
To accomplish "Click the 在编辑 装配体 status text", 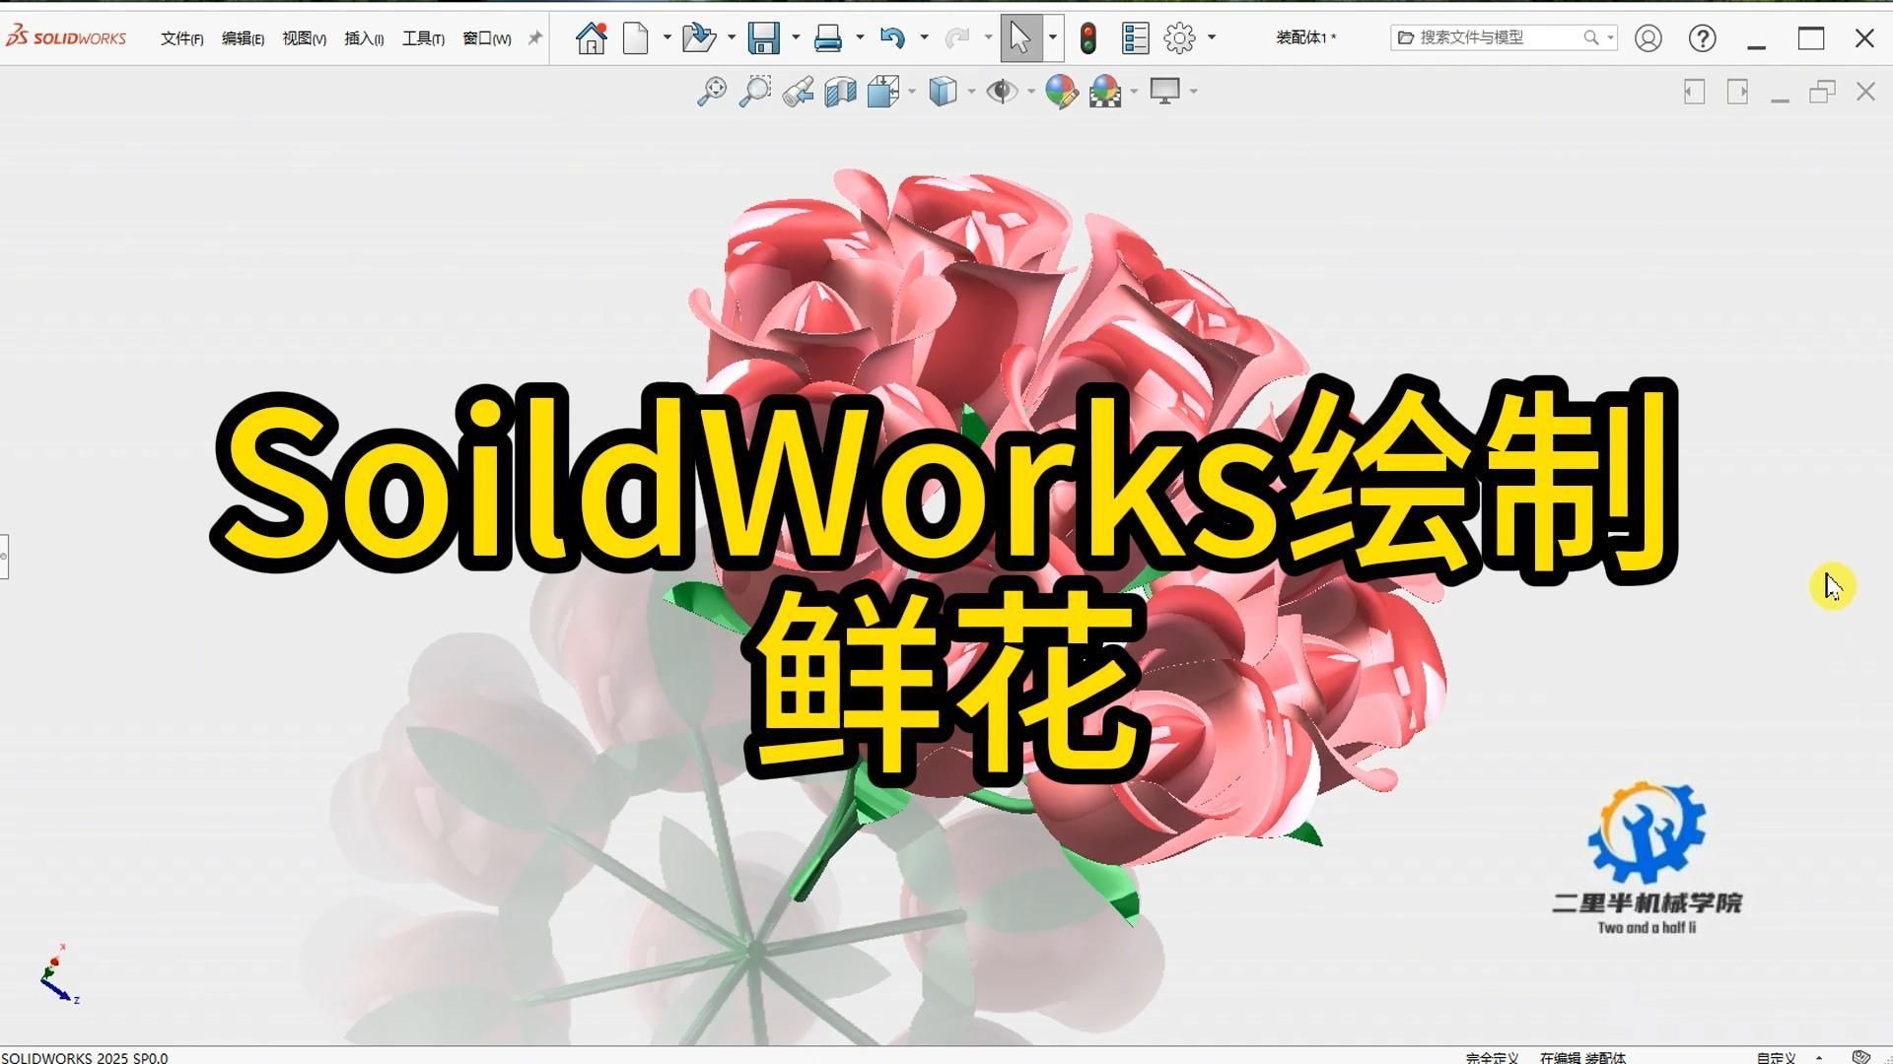I will coord(1583,1057).
